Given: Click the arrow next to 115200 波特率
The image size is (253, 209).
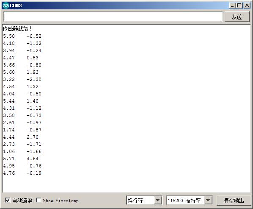Looking at the screenshot, I should [208, 201].
